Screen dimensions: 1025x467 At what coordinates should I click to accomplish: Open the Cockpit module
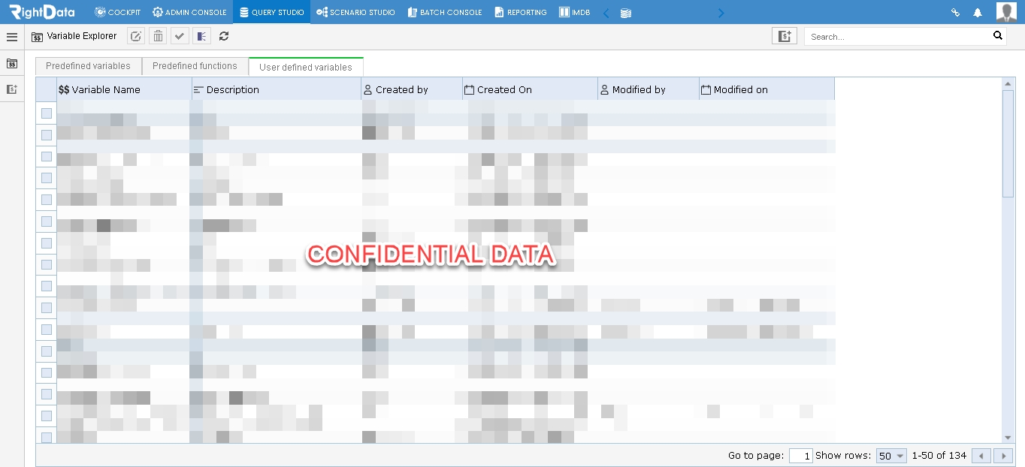(117, 12)
